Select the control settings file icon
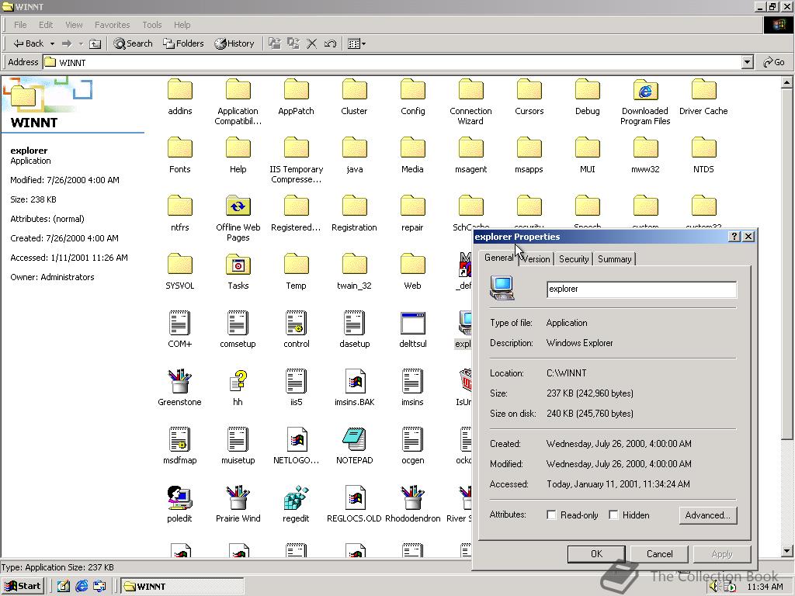 [296, 324]
